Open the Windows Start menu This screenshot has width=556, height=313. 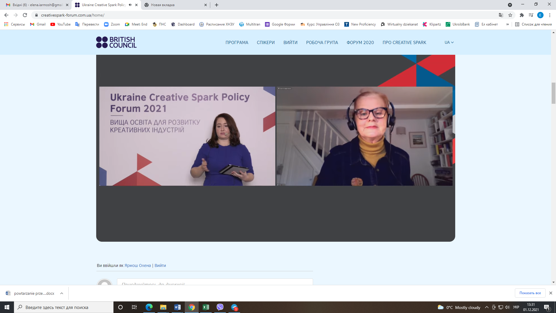[7, 307]
